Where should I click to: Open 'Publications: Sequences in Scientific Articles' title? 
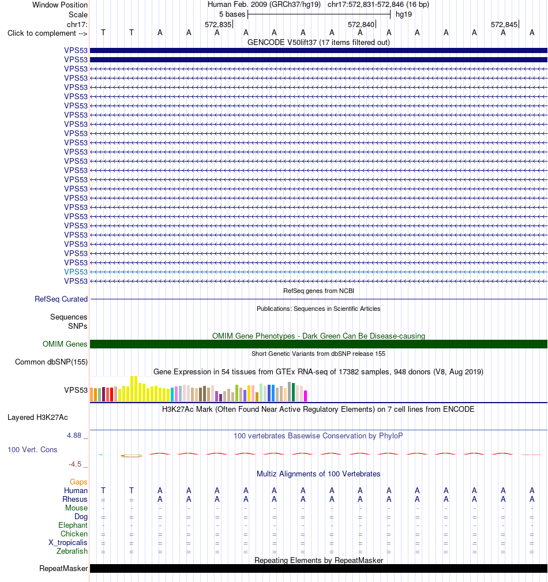coord(318,309)
